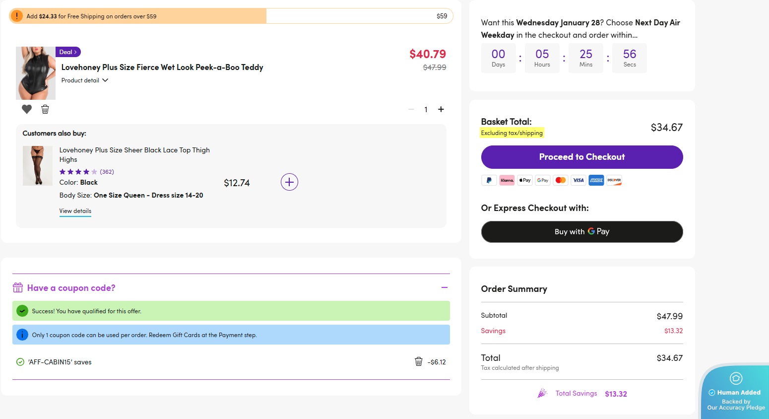
Task: Click the PayPal payment icon
Action: [x=489, y=180]
